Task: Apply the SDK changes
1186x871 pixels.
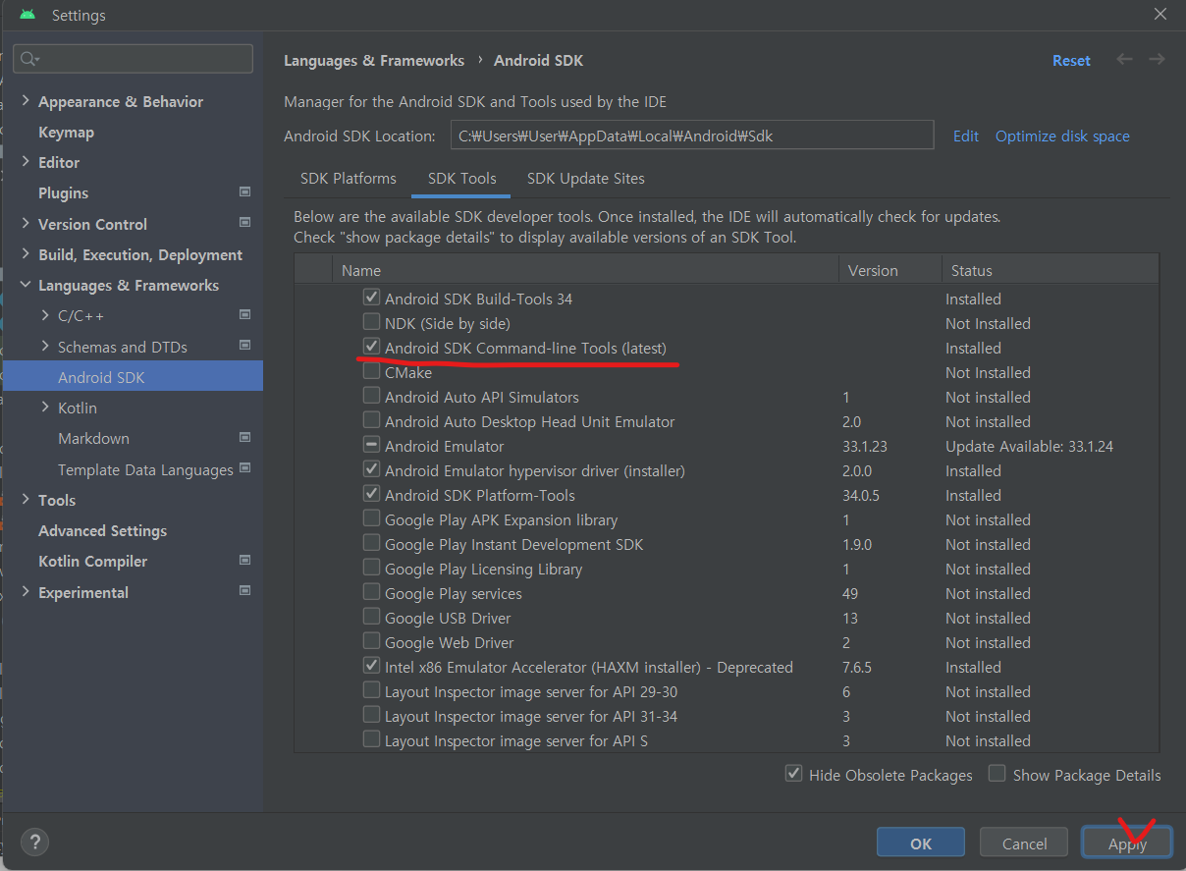Action: pos(1127,843)
